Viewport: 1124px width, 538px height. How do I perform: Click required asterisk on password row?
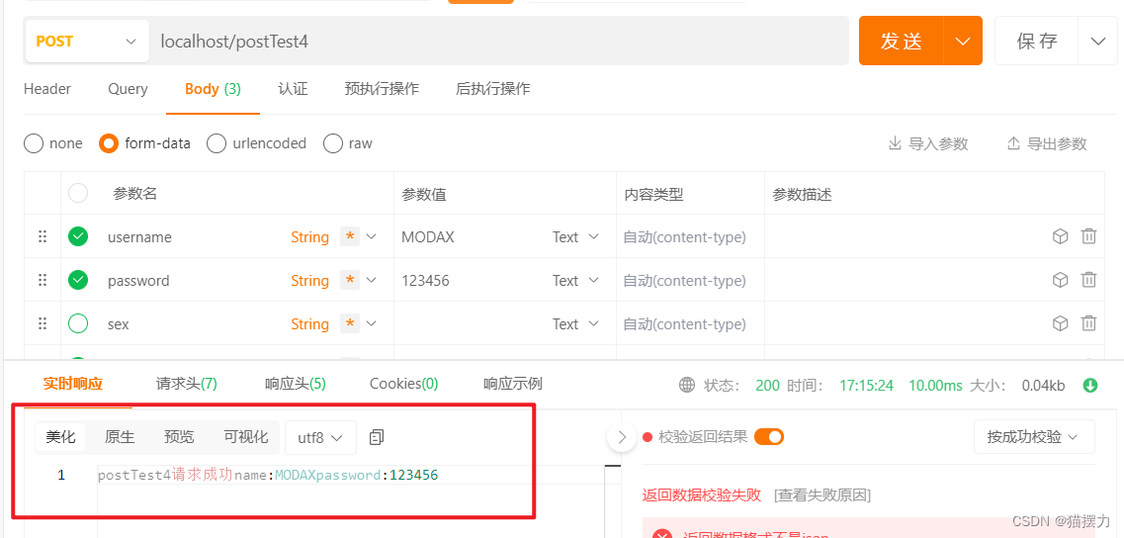coord(350,281)
